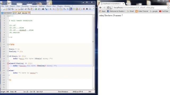Screen dimensions: 170x95
Task: Go back in the Chrome browser
Action: 100,8
